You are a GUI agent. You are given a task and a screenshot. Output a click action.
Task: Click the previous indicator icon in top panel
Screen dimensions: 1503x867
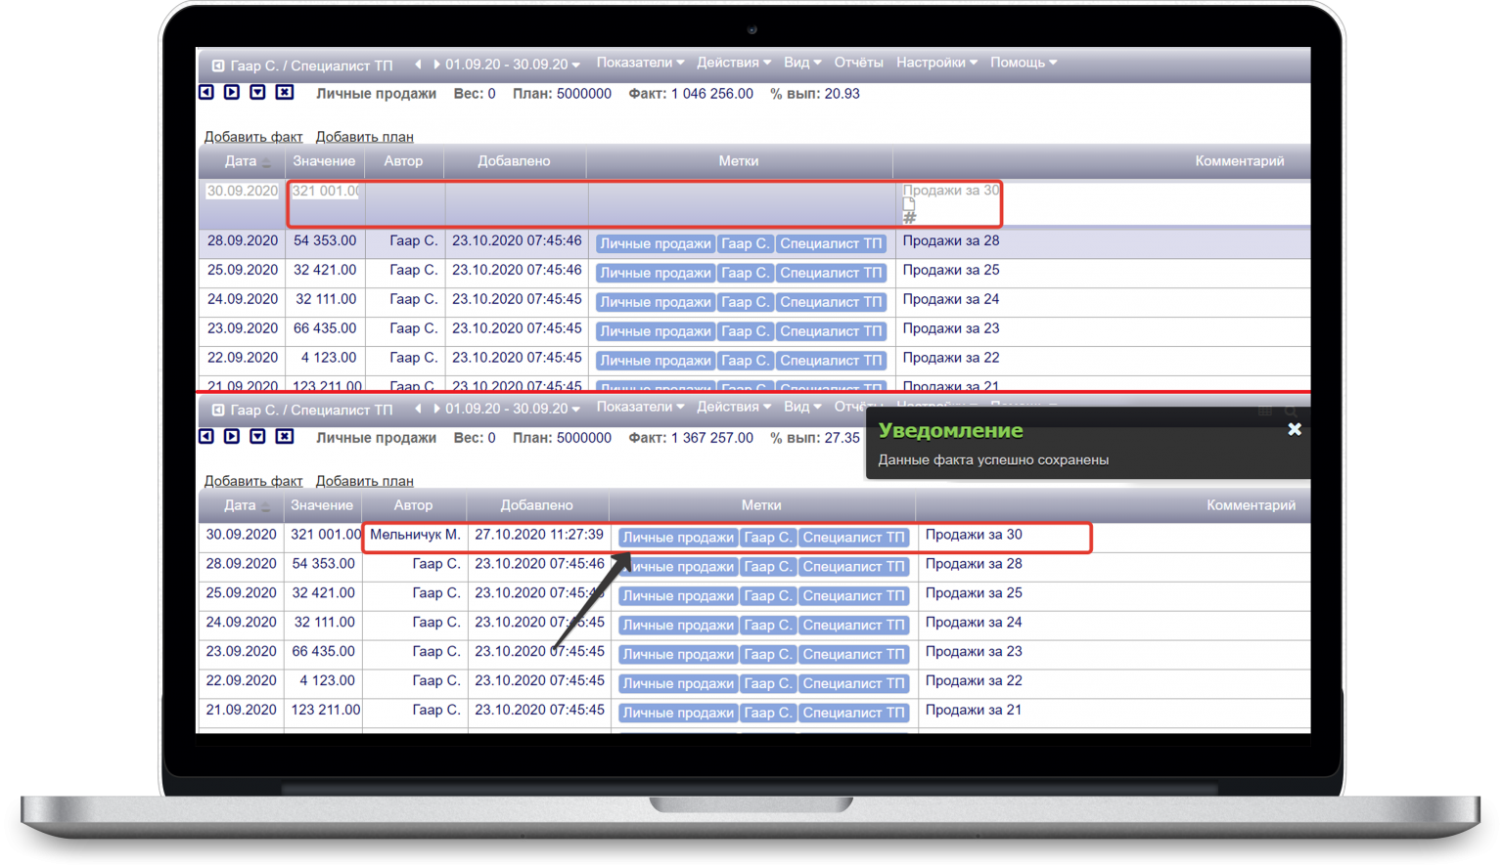pyautogui.click(x=206, y=93)
